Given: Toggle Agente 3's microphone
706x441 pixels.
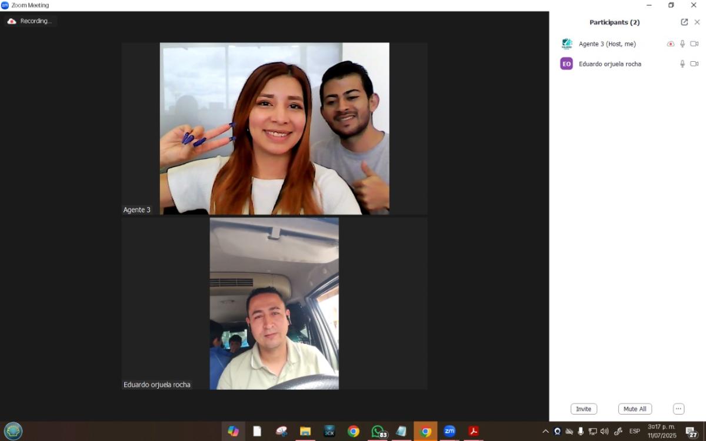Looking at the screenshot, I should click(682, 44).
